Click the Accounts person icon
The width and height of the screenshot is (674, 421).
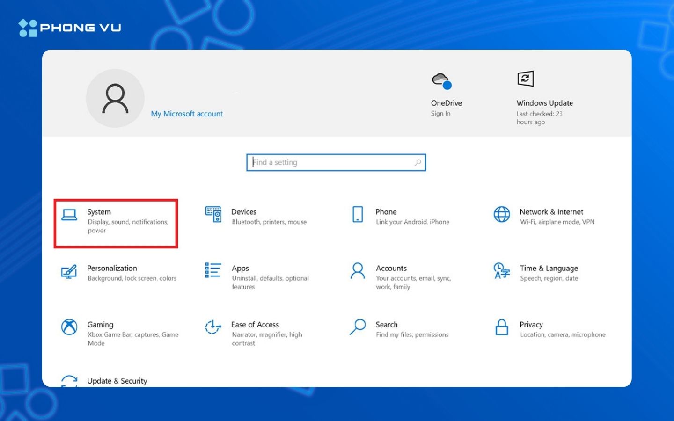358,271
